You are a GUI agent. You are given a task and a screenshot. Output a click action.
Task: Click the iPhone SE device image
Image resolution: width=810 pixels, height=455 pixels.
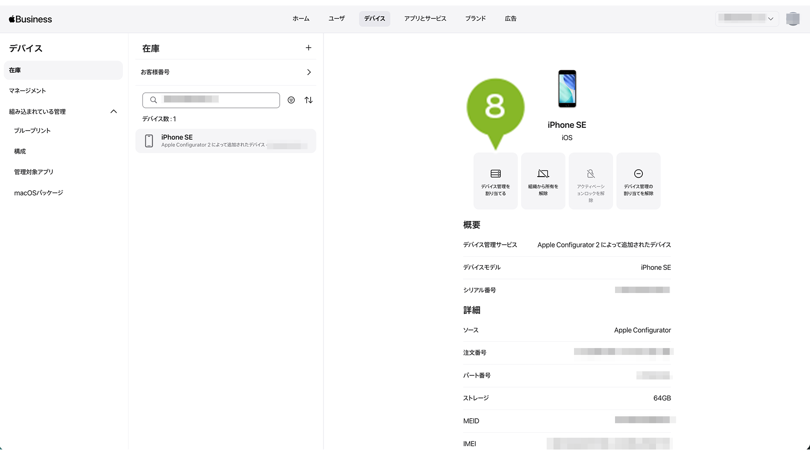pyautogui.click(x=567, y=89)
